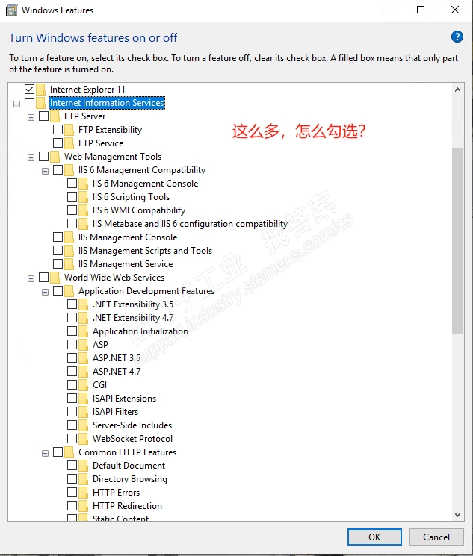The width and height of the screenshot is (473, 556).
Task: Click the vertical scrollbar thumb
Action: pyautogui.click(x=458, y=241)
